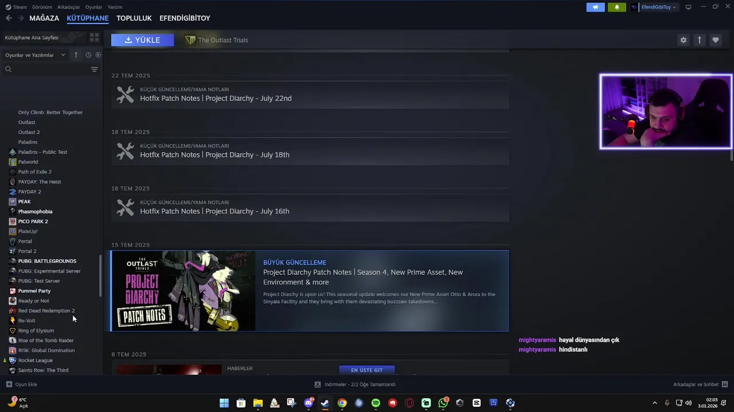This screenshot has height=412, width=734.
Task: Click the sort ascending arrow in sidebar
Action: click(x=76, y=55)
